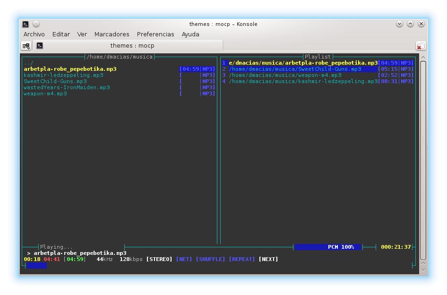Click the terminal vertical scrollbar thumb

click(423, 160)
